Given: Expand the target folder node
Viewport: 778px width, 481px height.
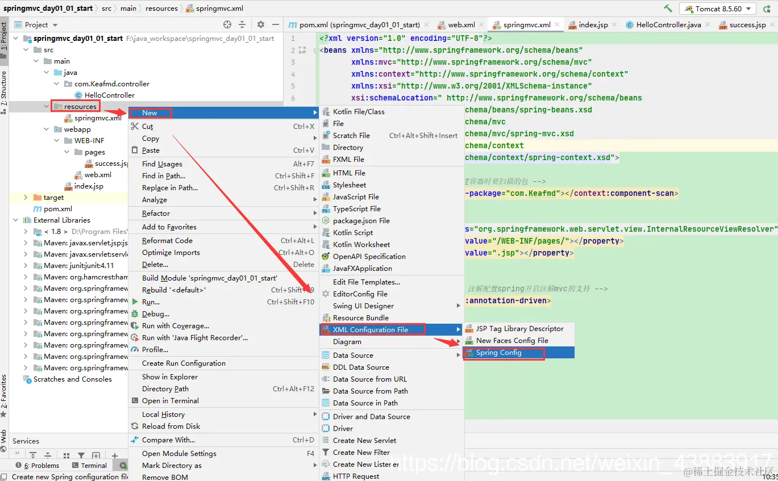Looking at the screenshot, I should click(26, 198).
